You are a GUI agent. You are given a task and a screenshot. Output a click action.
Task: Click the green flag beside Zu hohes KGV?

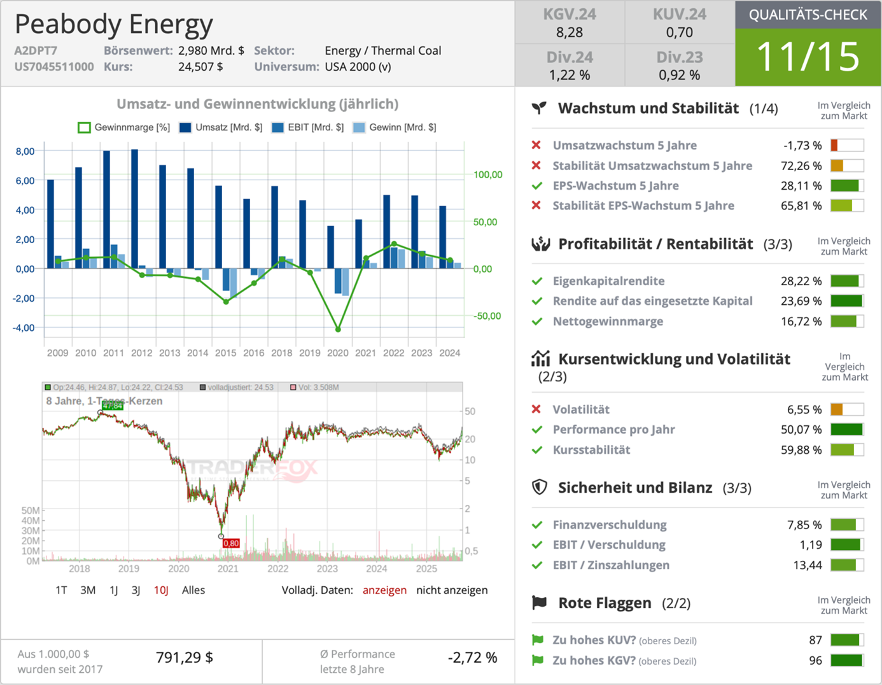(x=538, y=660)
